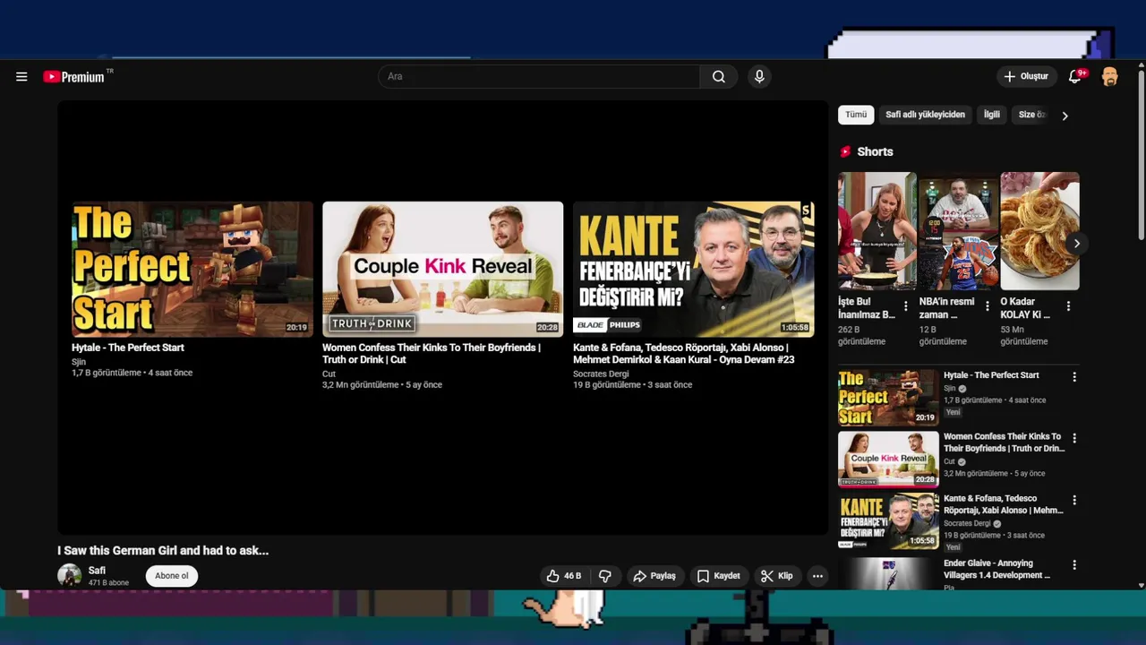This screenshot has width=1146, height=645.
Task: Open sidebar Ender Glaive video title
Action: [996, 569]
